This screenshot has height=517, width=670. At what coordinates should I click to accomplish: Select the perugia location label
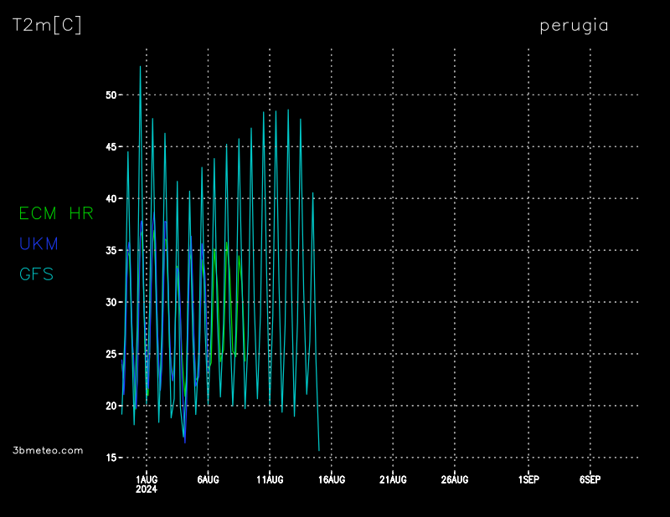574,26
